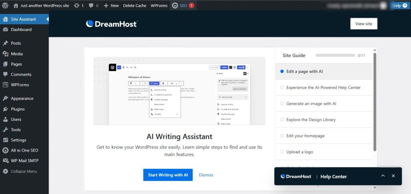Click Delete Cache in admin bar

[135, 6]
